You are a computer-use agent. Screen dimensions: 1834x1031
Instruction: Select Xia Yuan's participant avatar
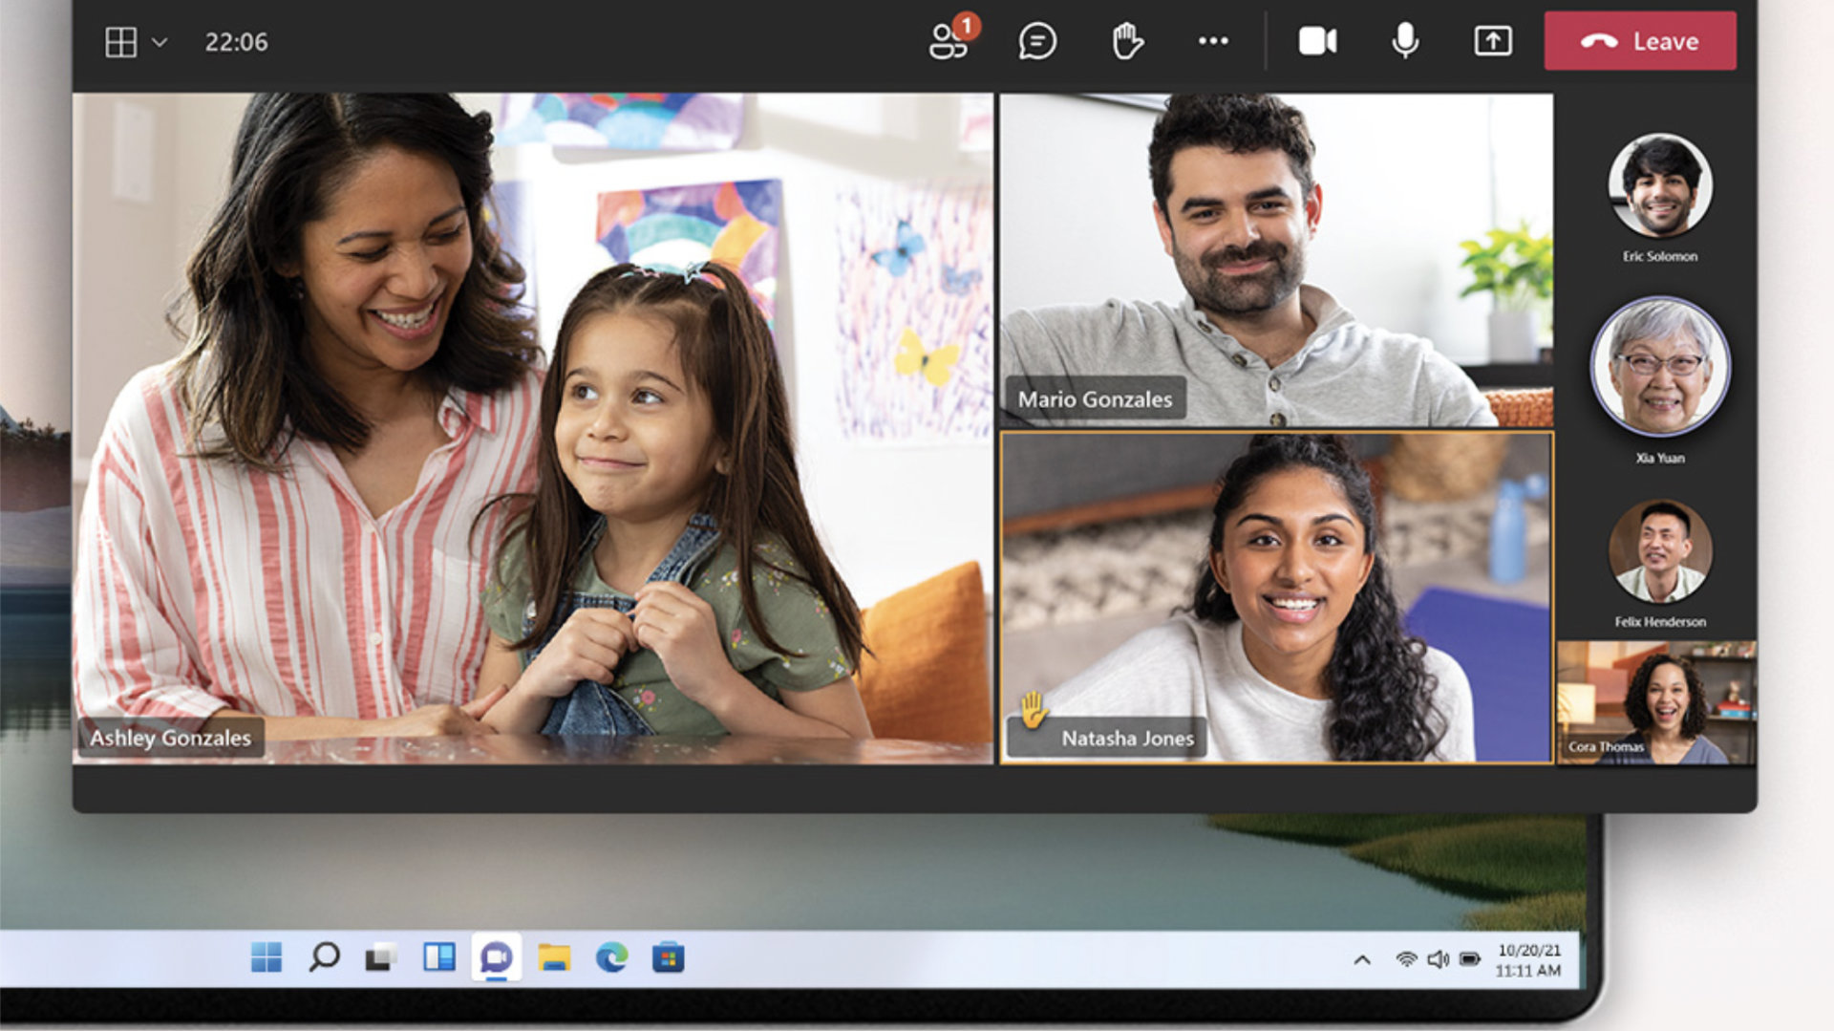[1659, 367]
